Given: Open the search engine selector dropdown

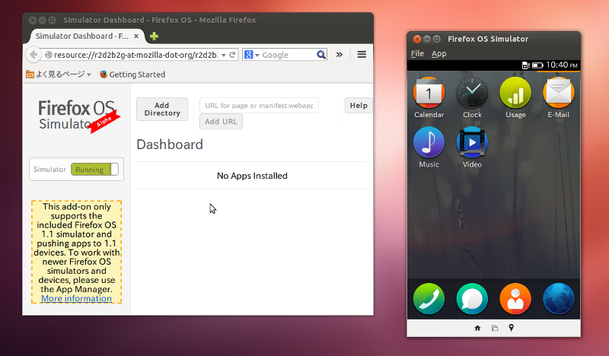Looking at the screenshot, I should point(252,55).
